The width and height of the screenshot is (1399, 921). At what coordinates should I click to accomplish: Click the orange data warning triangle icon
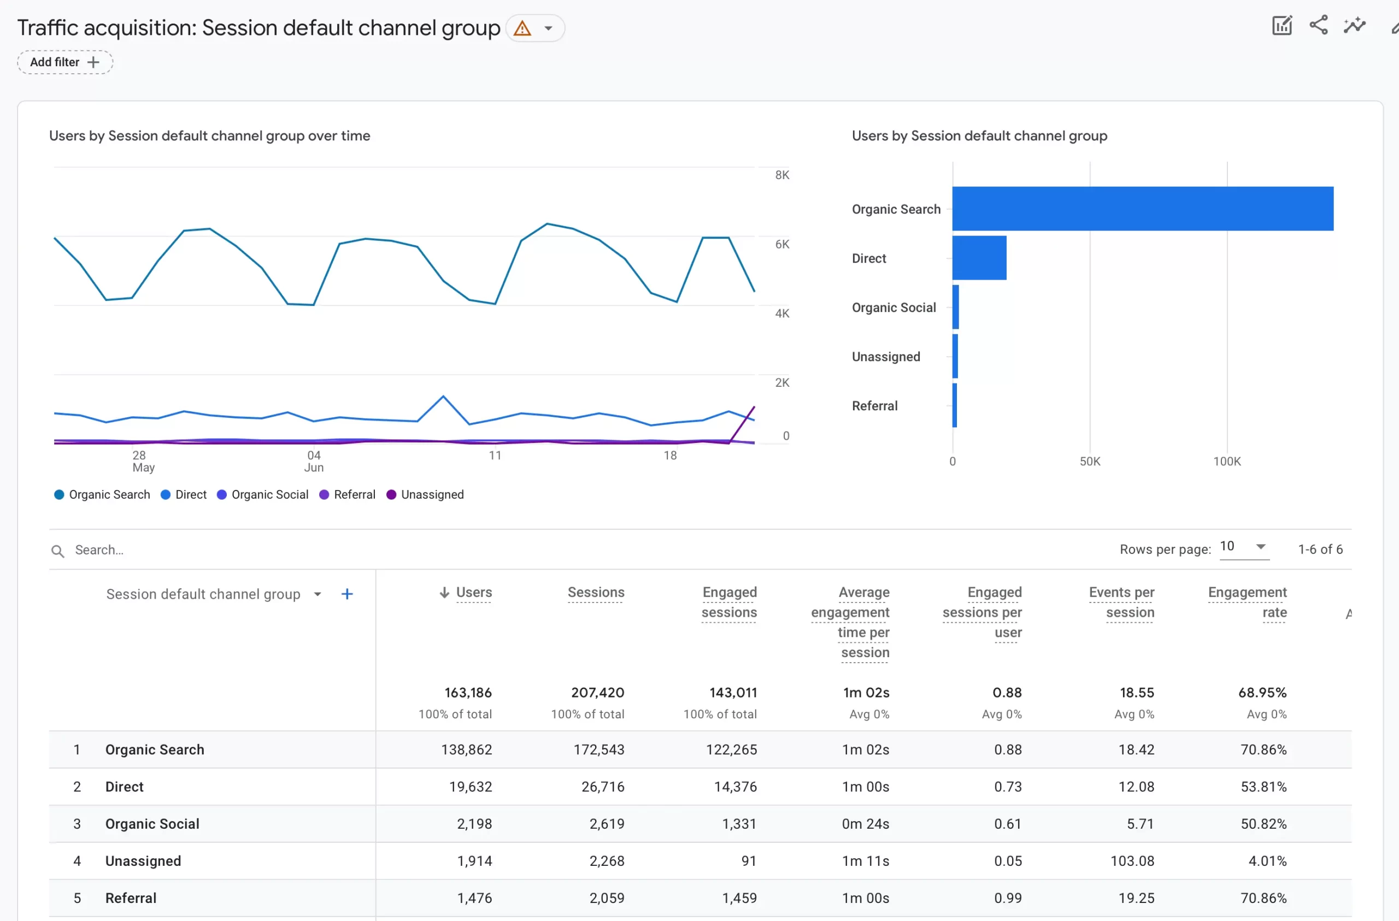[x=522, y=28]
